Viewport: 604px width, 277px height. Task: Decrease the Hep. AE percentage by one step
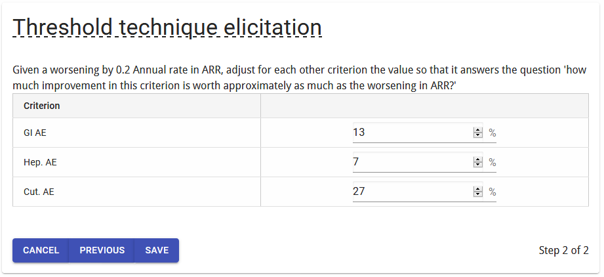point(477,165)
